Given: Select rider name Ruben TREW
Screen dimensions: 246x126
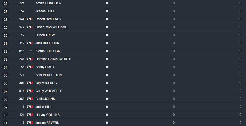Looking at the screenshot, I should click(x=45, y=35).
